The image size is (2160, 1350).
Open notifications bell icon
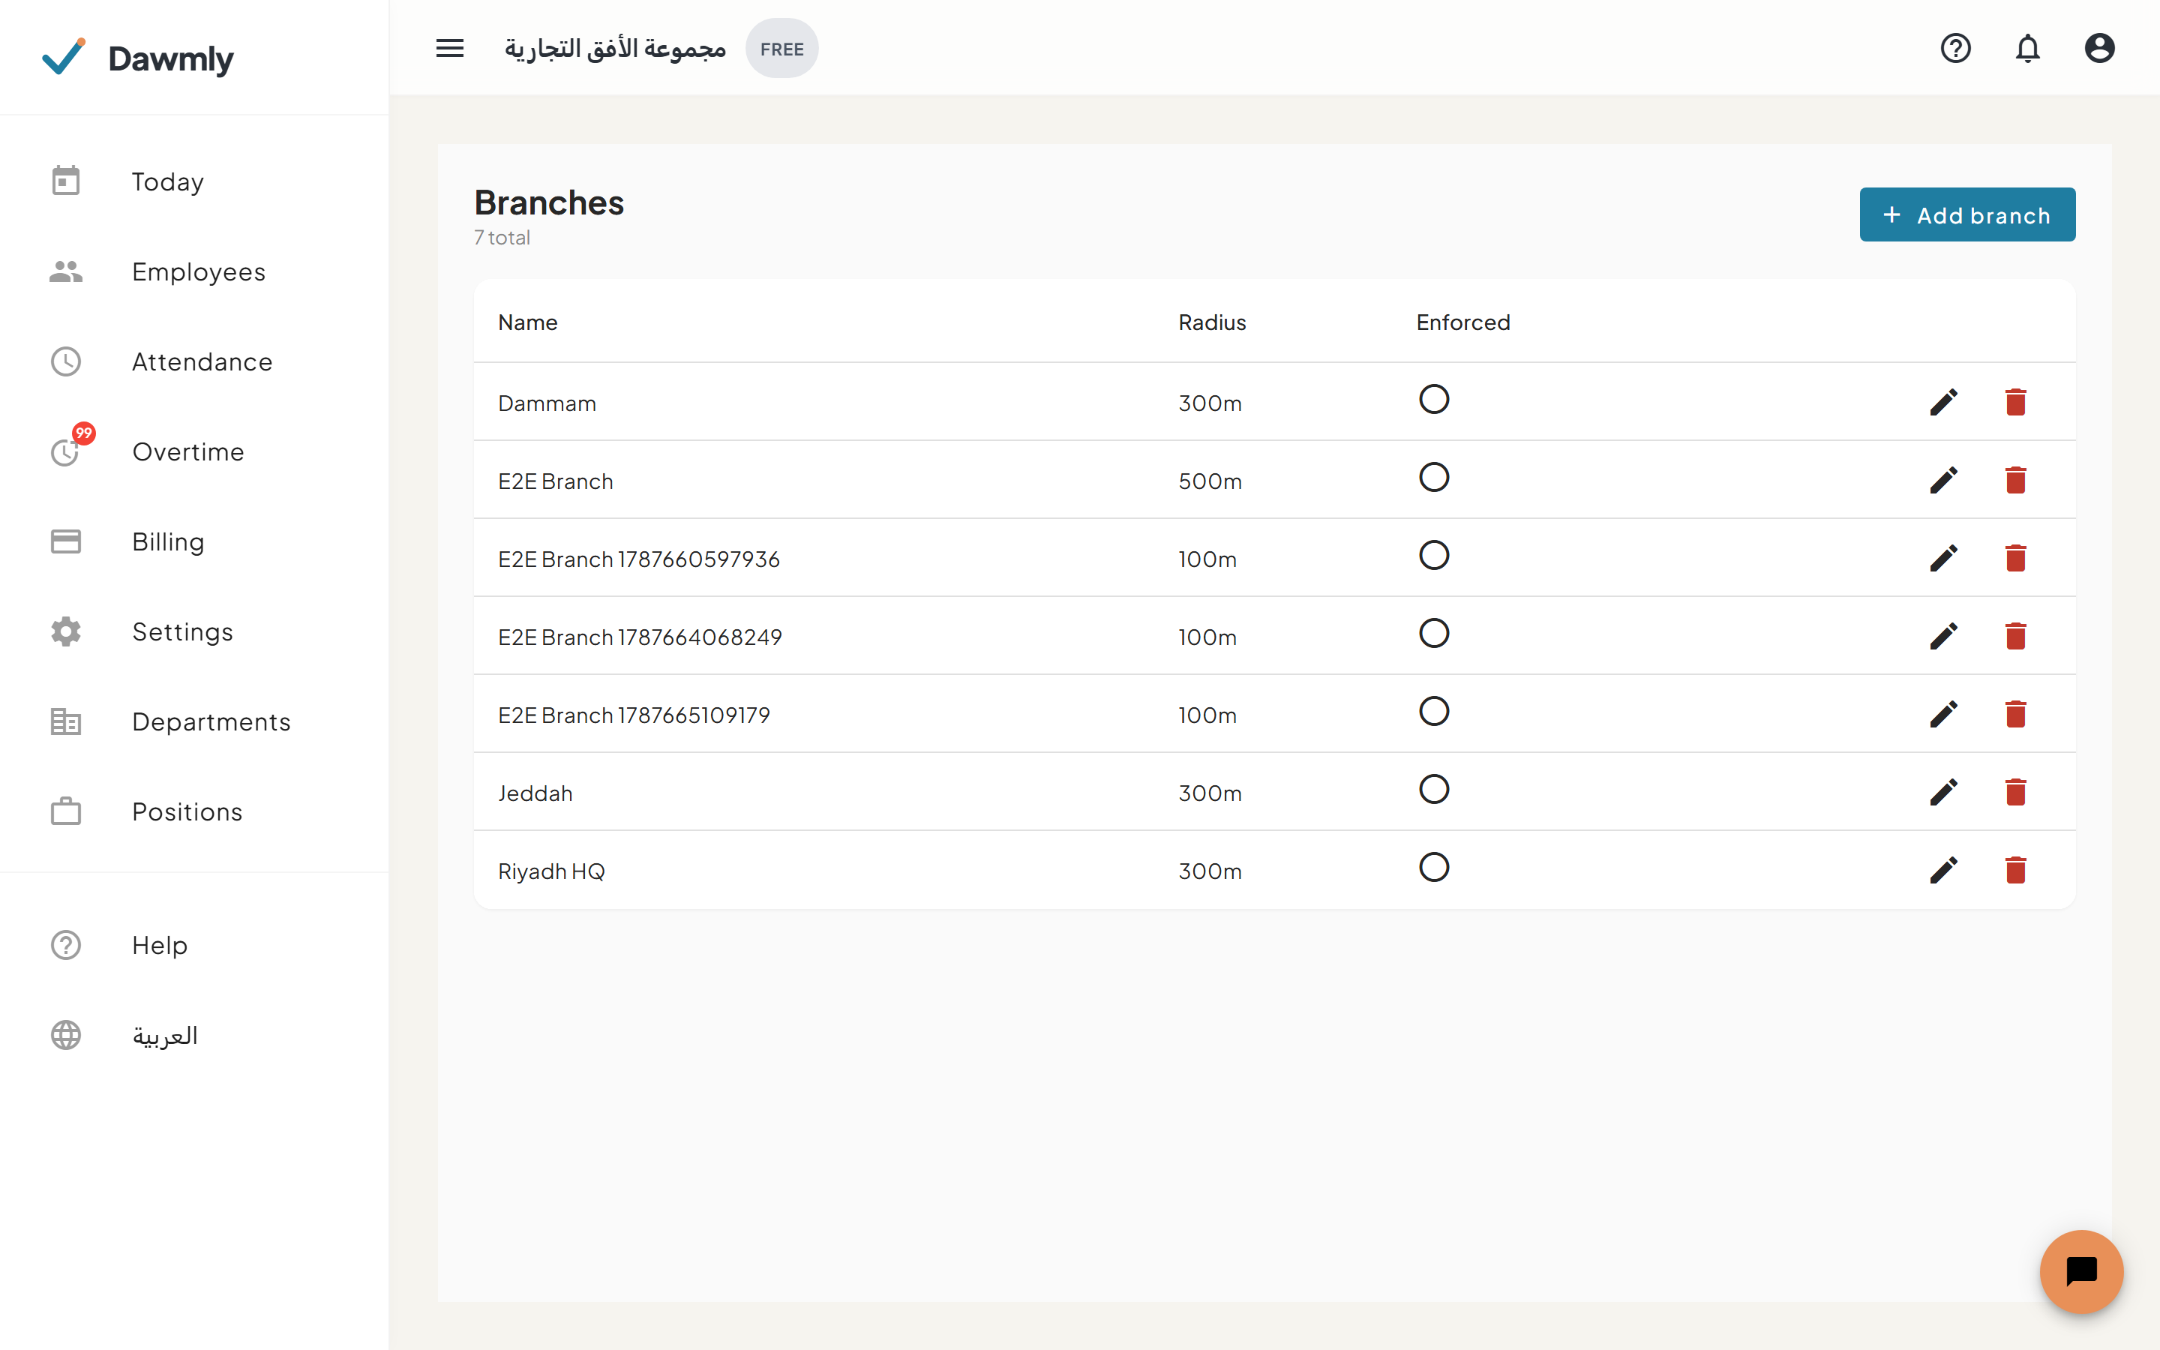(2028, 48)
